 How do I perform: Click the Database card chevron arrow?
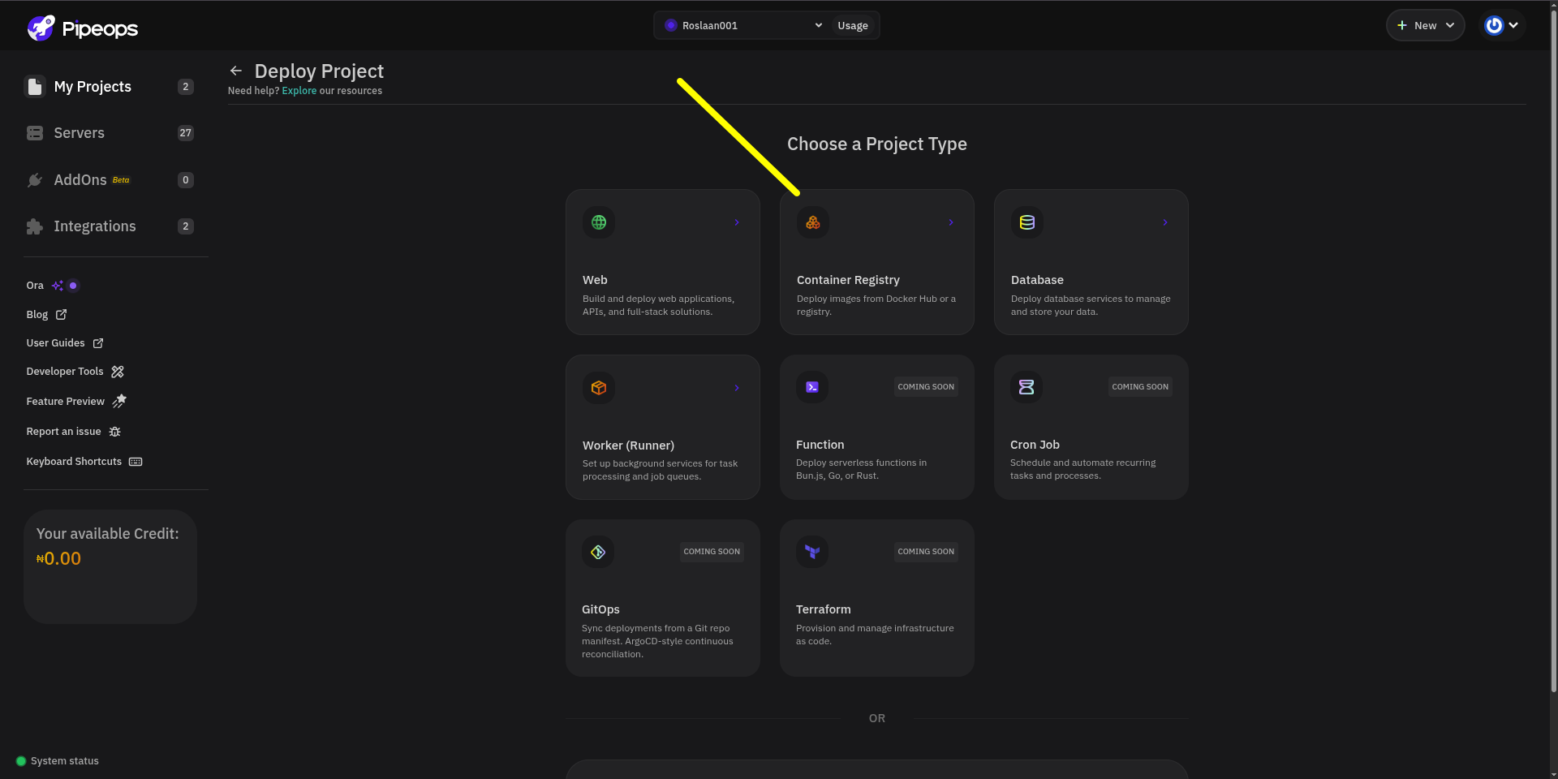click(1165, 222)
